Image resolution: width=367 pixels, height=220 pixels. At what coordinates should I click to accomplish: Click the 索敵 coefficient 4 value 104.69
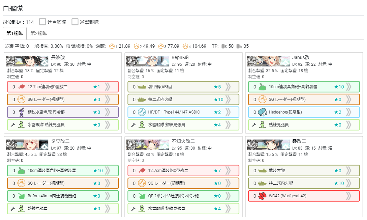click(199, 46)
